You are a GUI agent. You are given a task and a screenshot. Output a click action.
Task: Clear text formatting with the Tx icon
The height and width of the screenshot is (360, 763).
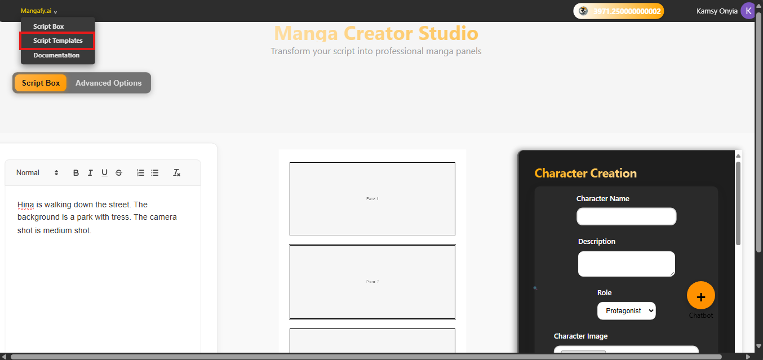tap(176, 172)
